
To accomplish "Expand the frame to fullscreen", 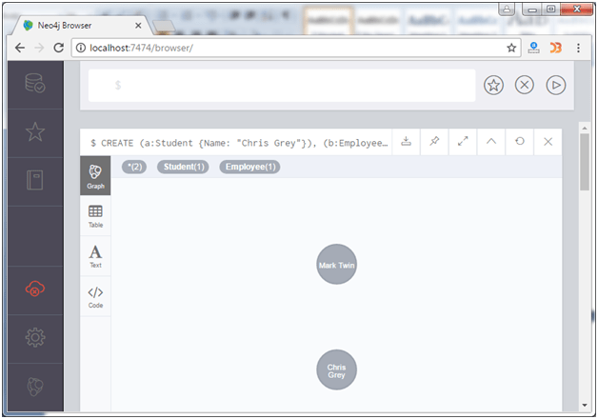I will pos(463,142).
